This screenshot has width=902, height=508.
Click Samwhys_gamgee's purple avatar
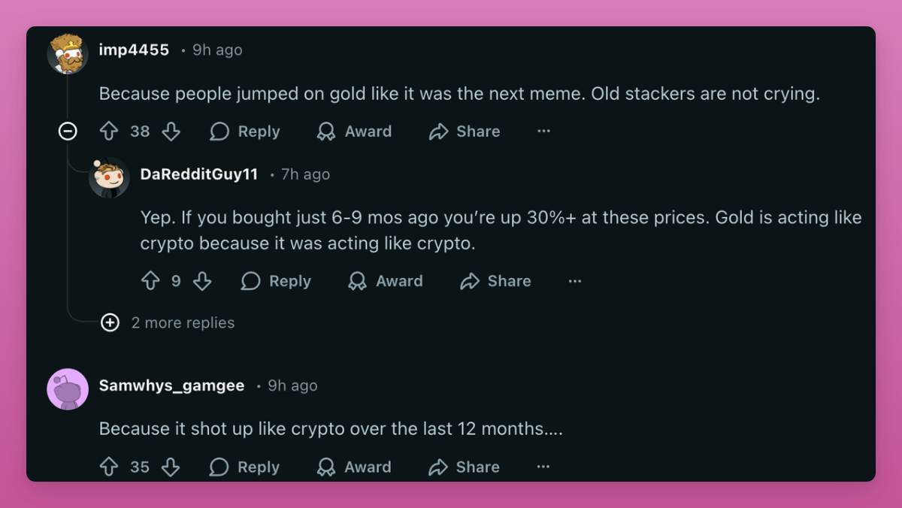68,389
